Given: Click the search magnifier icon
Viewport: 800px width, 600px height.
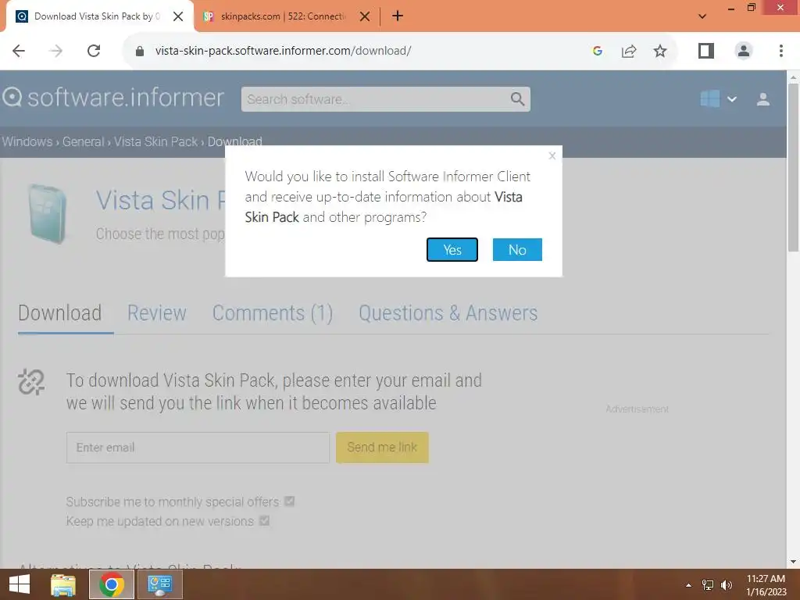Looking at the screenshot, I should [517, 99].
